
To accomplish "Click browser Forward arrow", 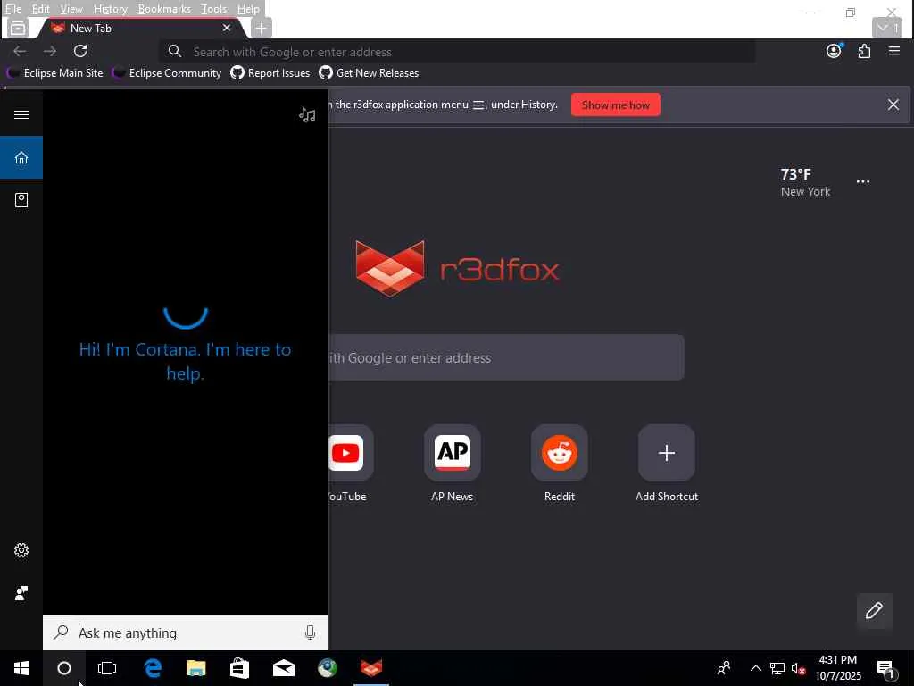I will [x=50, y=51].
